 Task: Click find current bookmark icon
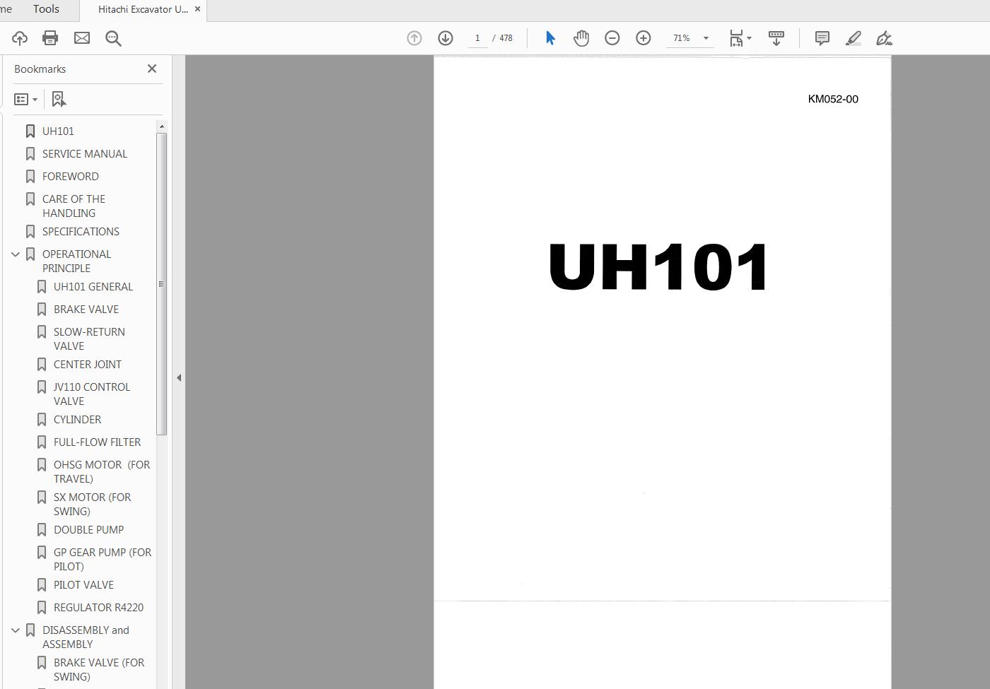click(59, 100)
